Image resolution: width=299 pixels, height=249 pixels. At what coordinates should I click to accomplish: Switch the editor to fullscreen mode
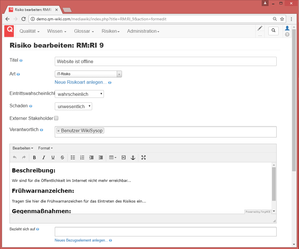point(143,157)
